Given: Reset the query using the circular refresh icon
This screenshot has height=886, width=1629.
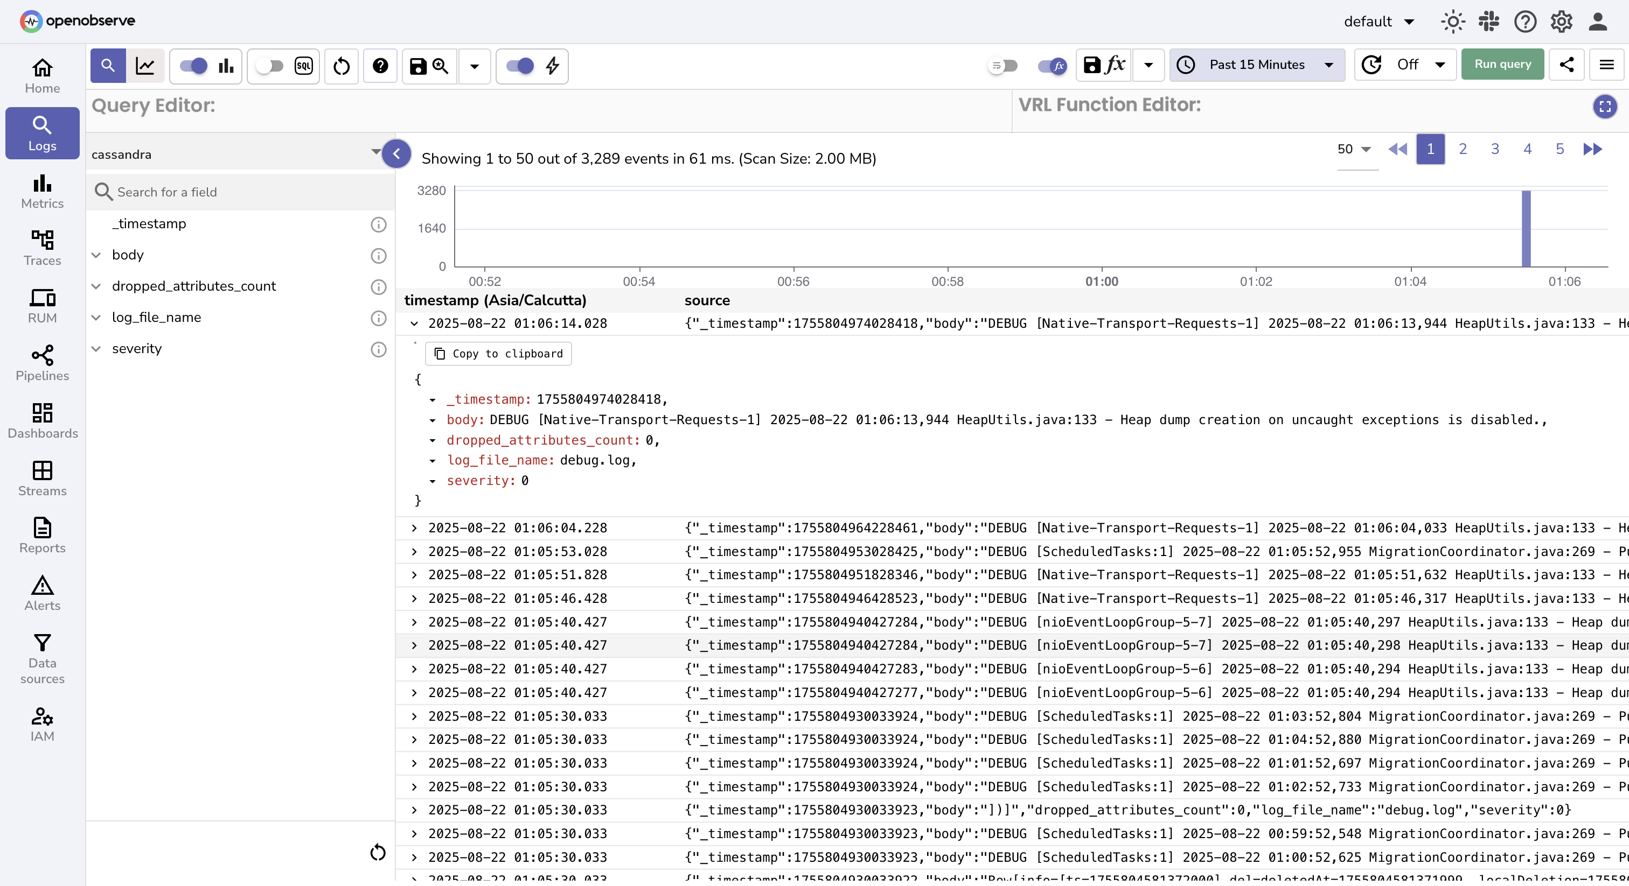Looking at the screenshot, I should 341,66.
